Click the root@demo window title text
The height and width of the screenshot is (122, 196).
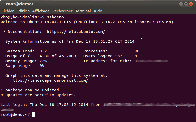(x=22, y=4)
